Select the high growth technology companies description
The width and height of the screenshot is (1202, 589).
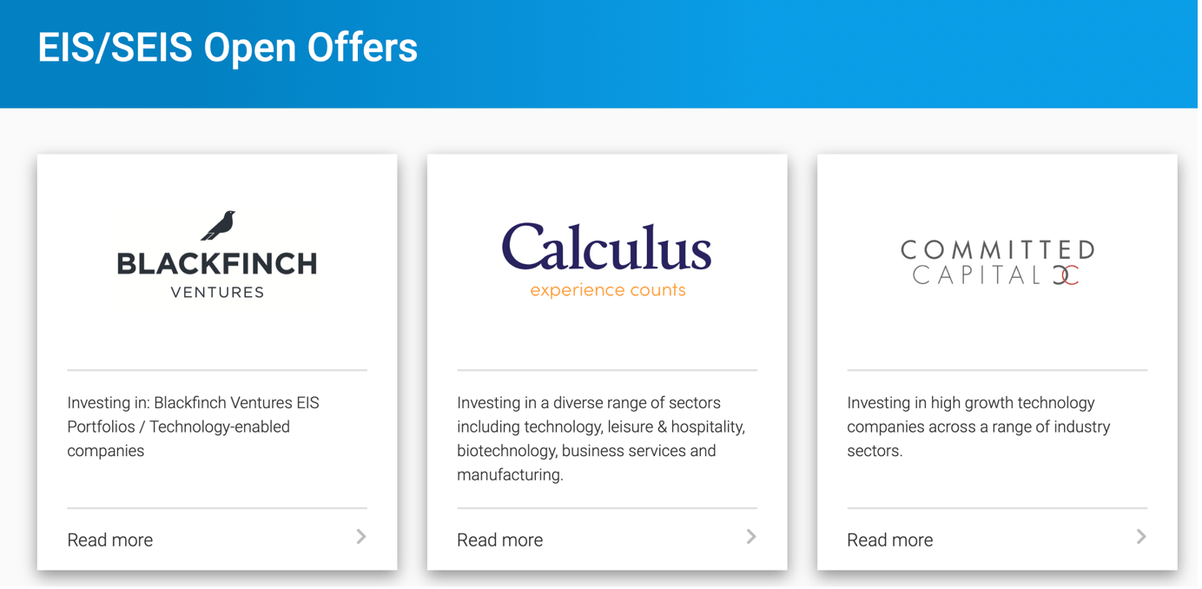tap(979, 427)
